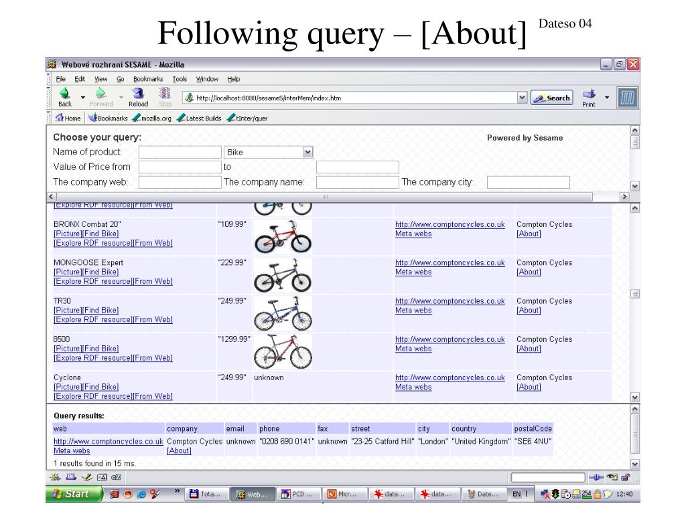Open Bookmarks folder on personal toolbar
Screen dimensions: 686x514
coord(108,118)
